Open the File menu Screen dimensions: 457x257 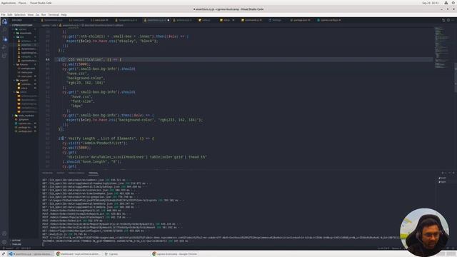click(3, 14)
